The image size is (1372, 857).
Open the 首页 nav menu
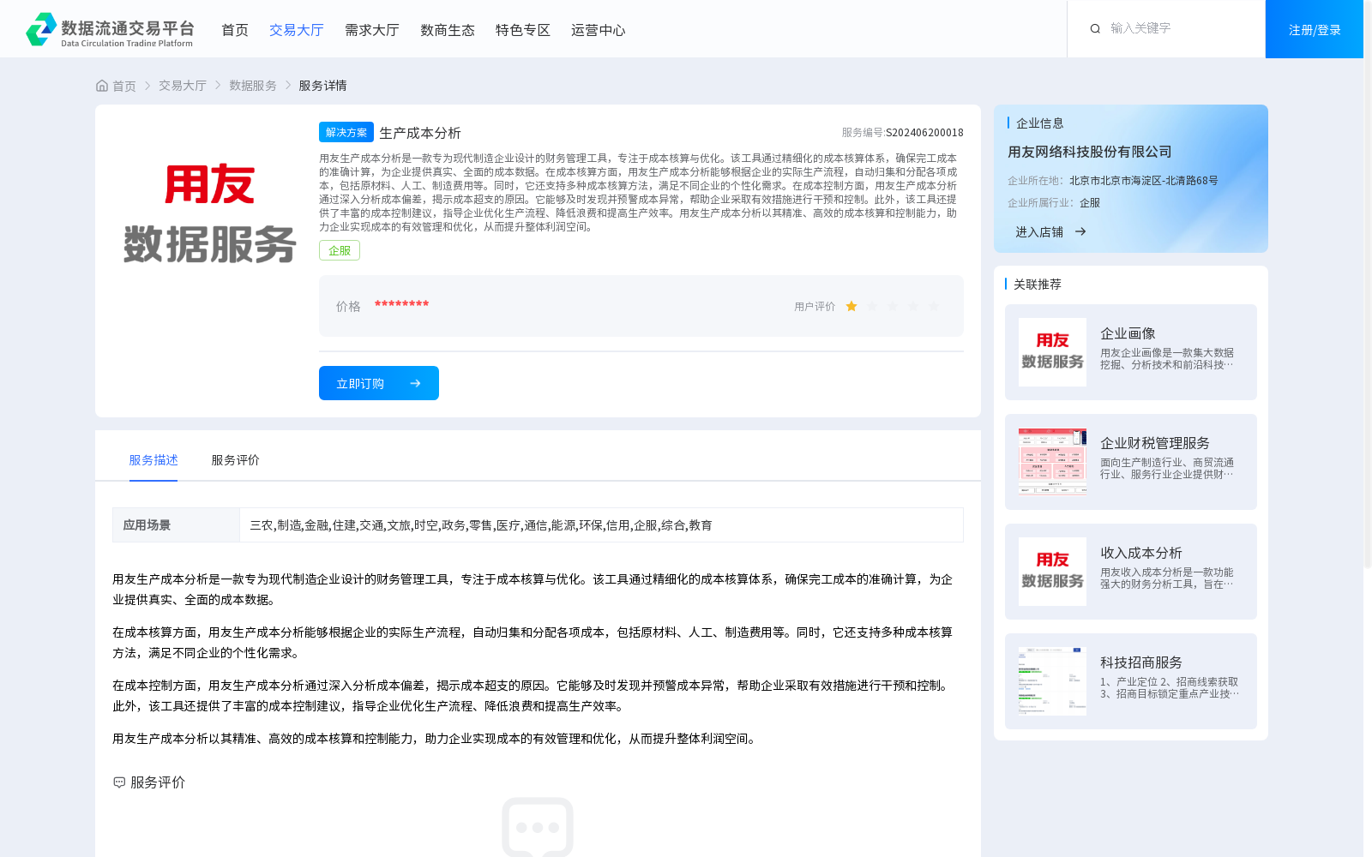click(235, 30)
